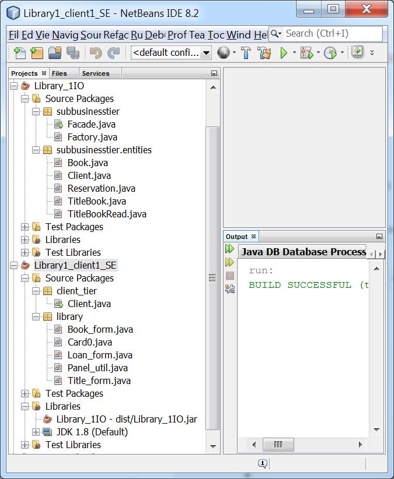Collapse the subbusinesstier package node
The height and width of the screenshot is (479, 394).
[x=36, y=111]
